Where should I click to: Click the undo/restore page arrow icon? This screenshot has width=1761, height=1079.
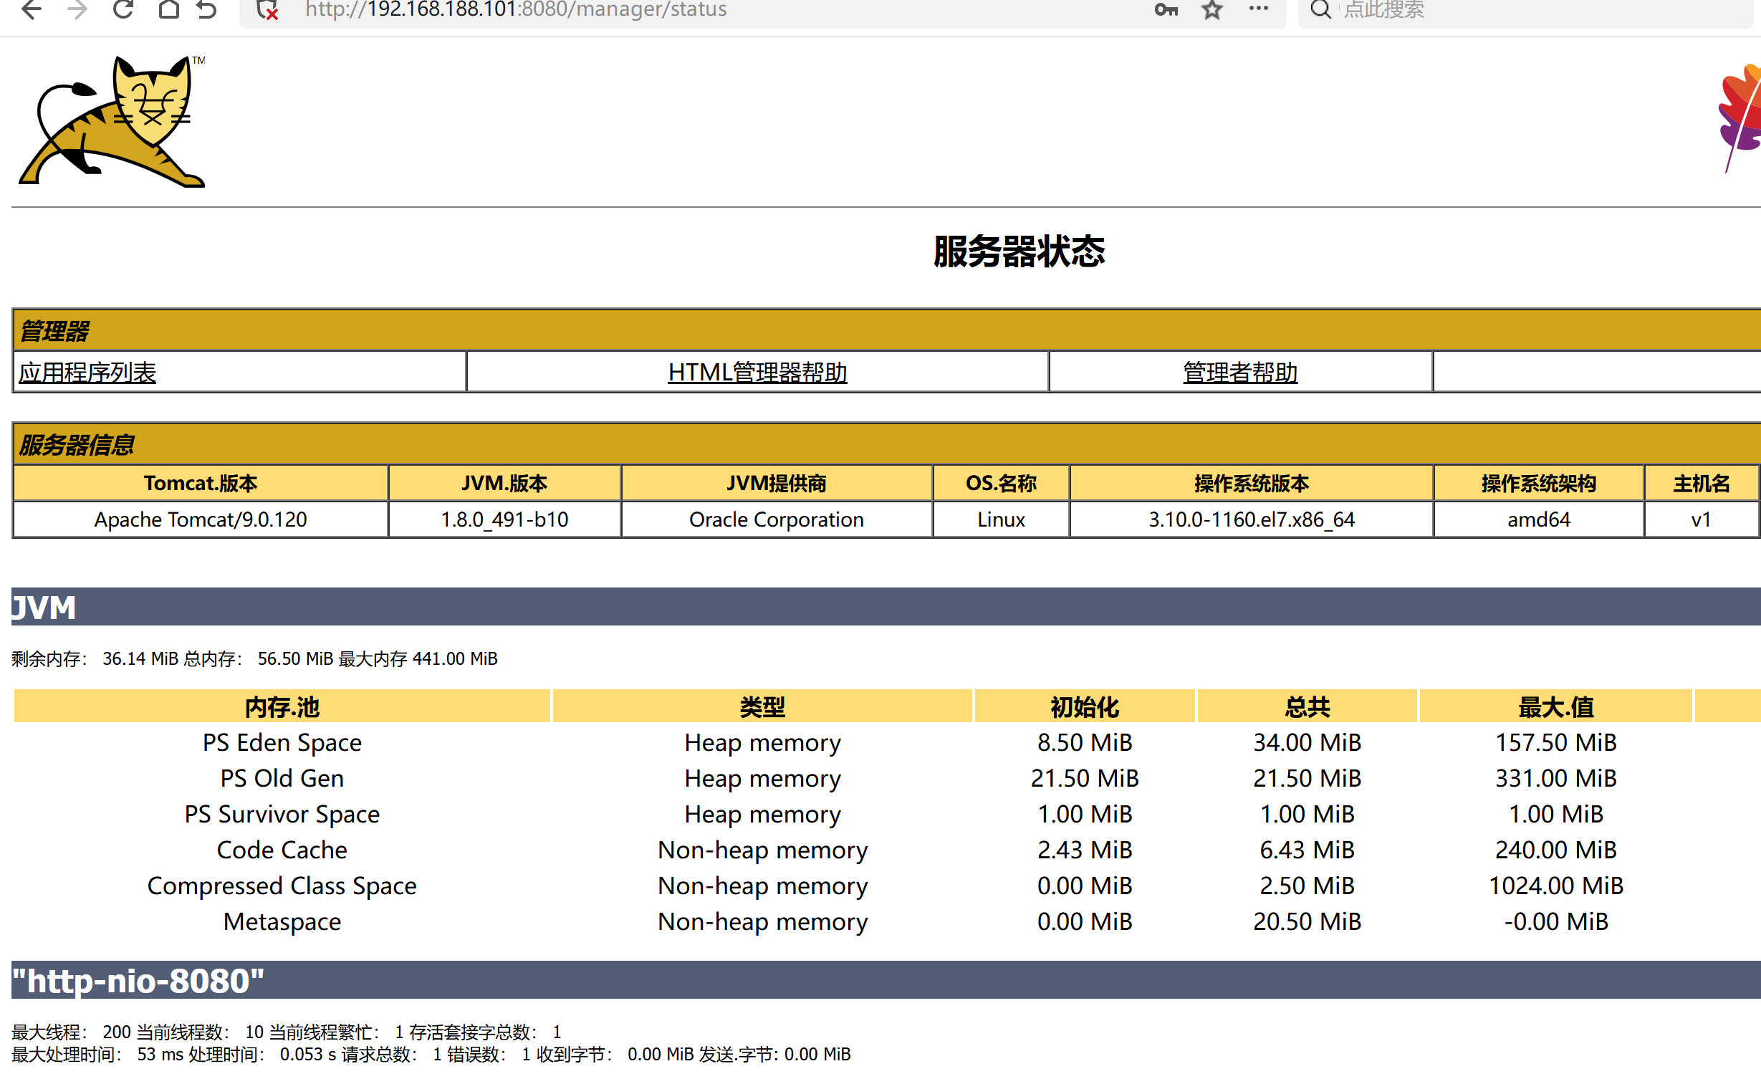pyautogui.click(x=207, y=9)
